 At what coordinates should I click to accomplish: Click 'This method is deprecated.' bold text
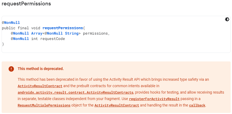point(40,69)
